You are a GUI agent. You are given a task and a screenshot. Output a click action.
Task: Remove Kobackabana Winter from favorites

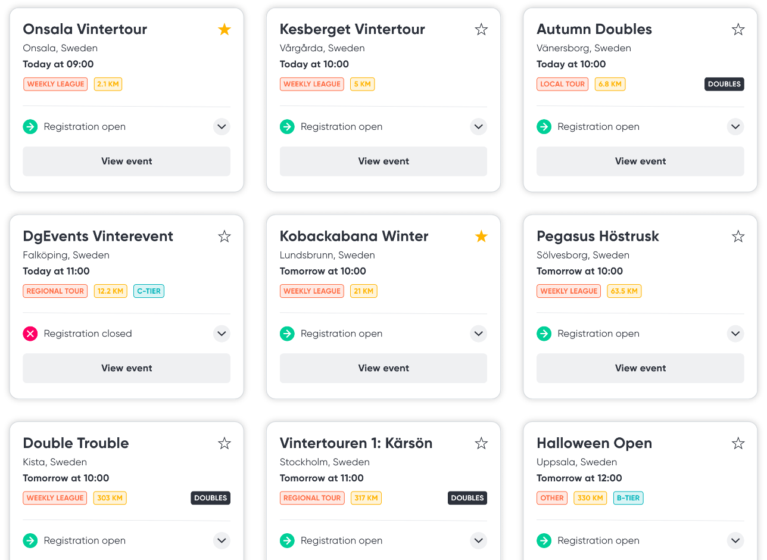tap(481, 237)
